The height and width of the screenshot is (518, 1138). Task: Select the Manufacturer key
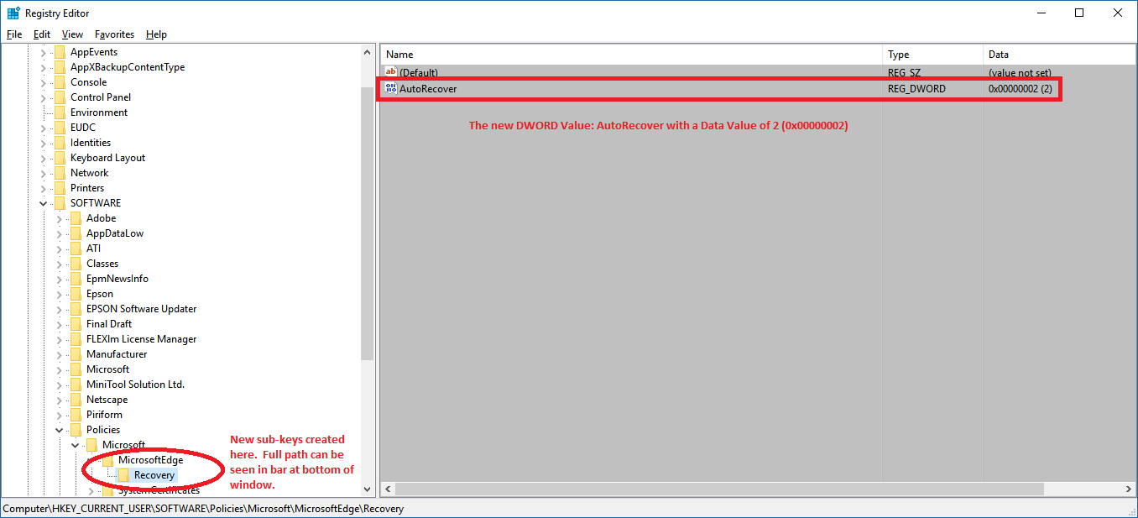point(117,354)
